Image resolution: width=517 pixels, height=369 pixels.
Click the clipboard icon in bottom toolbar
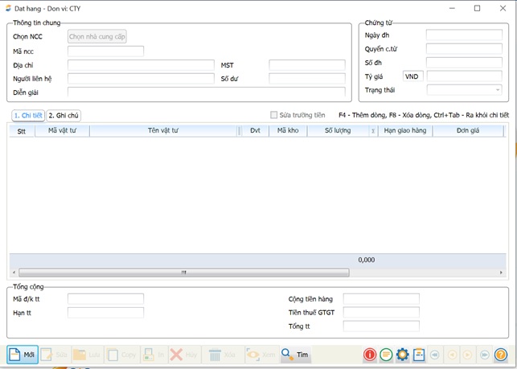(418, 355)
